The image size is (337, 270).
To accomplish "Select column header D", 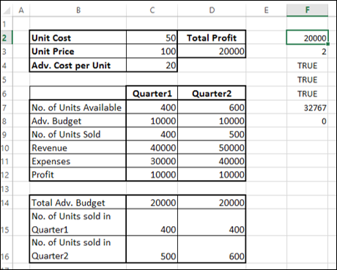I will (x=212, y=10).
